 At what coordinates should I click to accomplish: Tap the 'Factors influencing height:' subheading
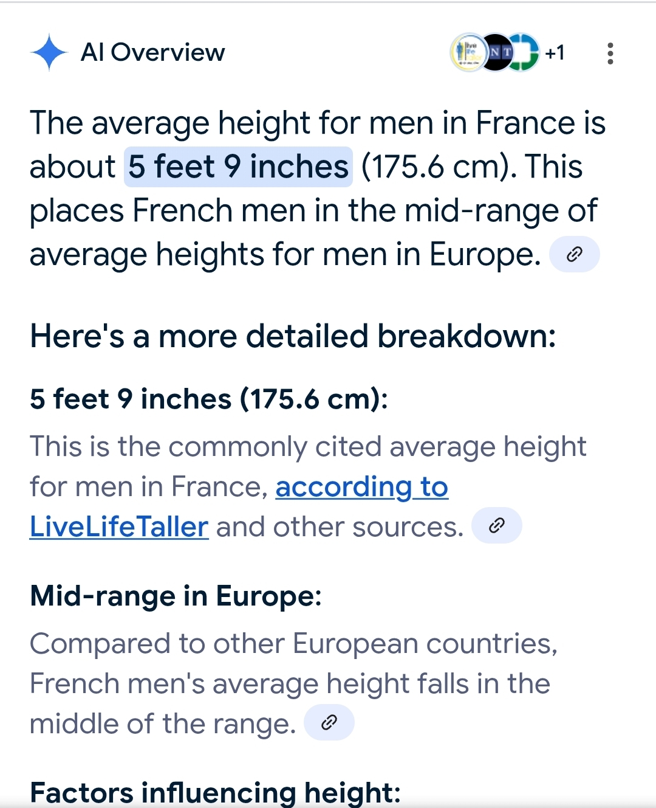[215, 793]
